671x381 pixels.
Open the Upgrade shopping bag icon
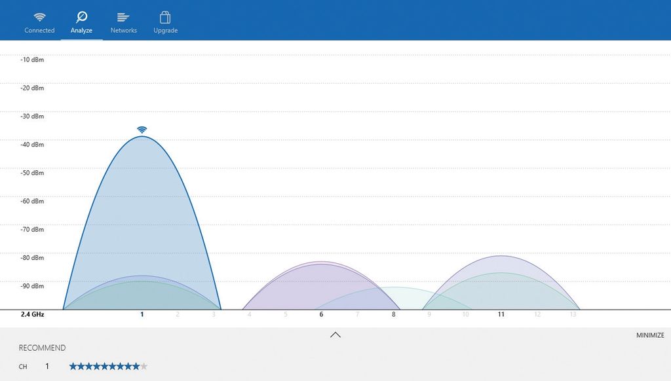coord(165,17)
